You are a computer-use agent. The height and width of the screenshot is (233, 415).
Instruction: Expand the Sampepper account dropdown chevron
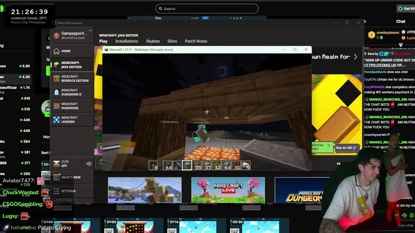coord(90,30)
